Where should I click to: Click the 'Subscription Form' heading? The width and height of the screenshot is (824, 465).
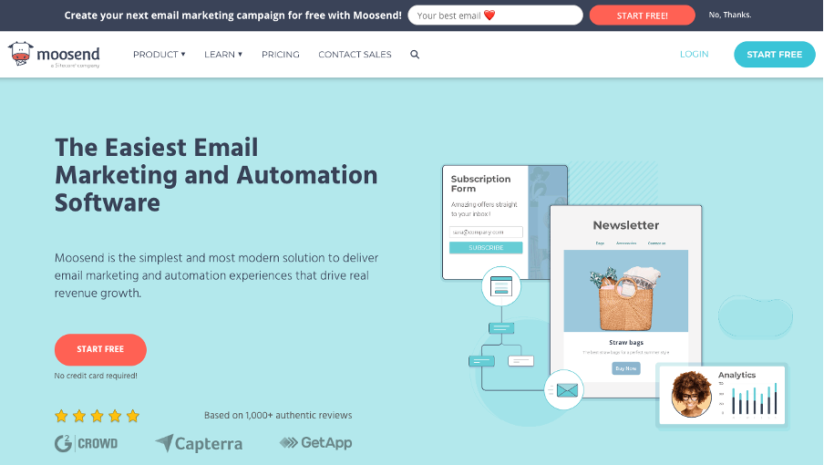[480, 183]
